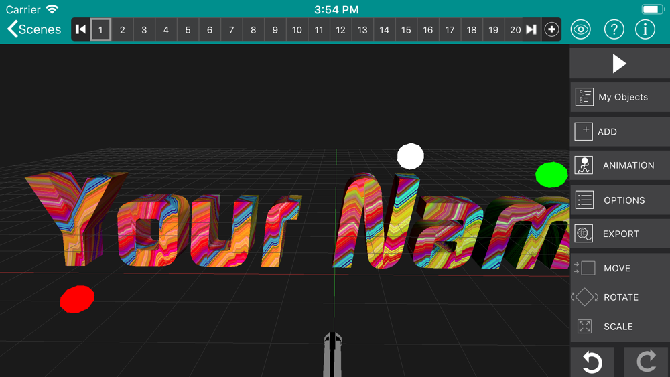
Task: Select the ROTATE tool
Action: click(x=620, y=297)
